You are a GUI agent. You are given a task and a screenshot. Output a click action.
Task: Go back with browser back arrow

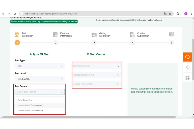(3, 14)
